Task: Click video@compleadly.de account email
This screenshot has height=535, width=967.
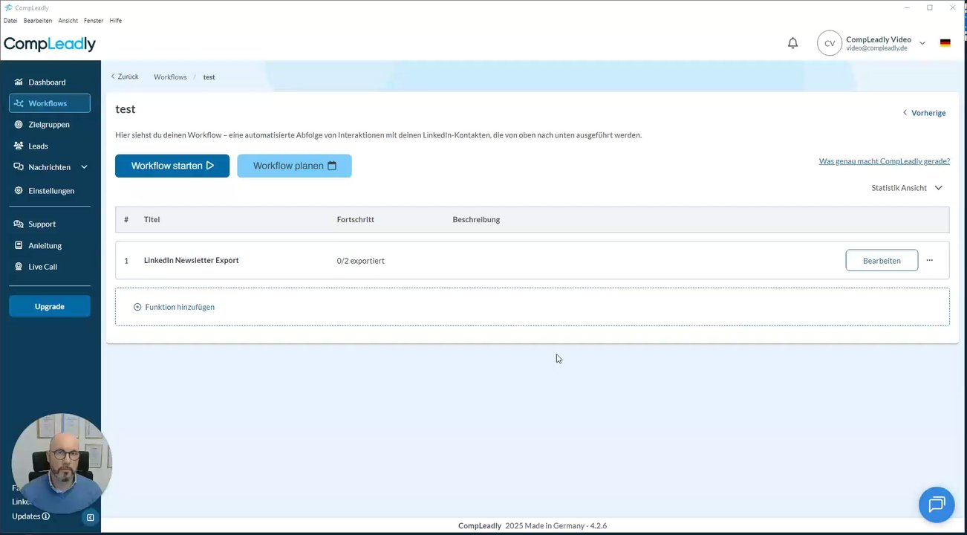Action: [877, 48]
